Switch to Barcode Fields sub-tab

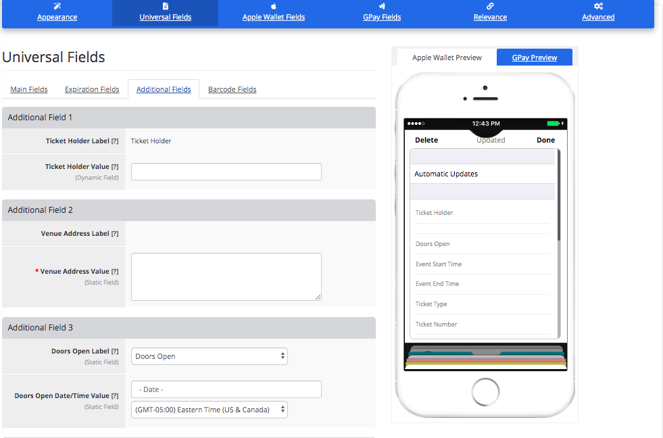point(232,89)
